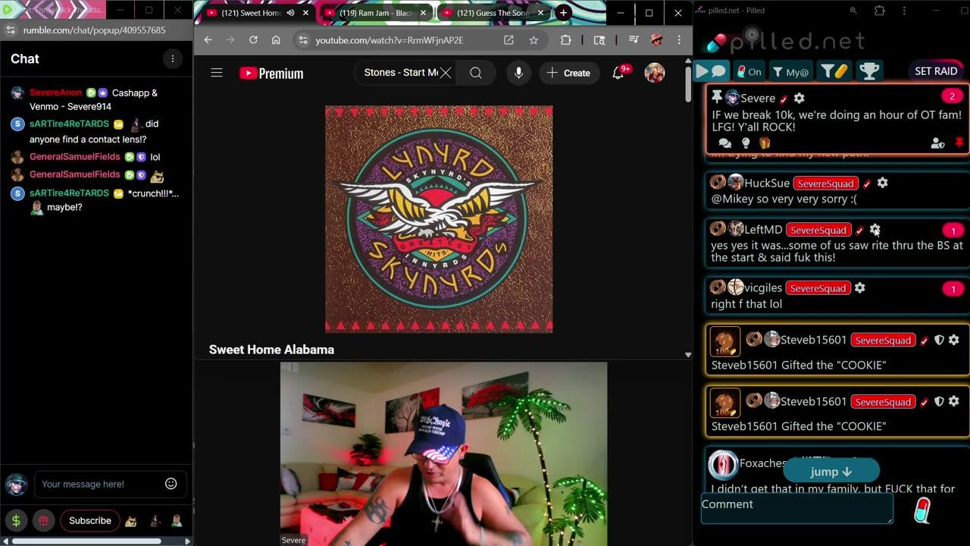This screenshot has height=546, width=970.
Task: Click the username vicgiles
Action: 763,287
